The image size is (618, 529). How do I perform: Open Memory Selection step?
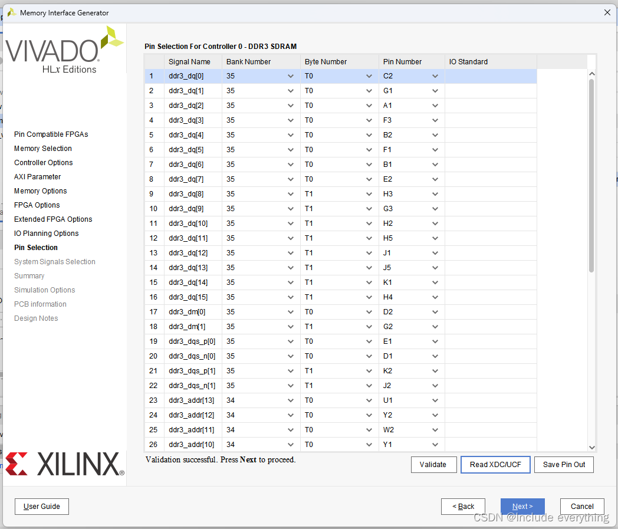tap(43, 149)
